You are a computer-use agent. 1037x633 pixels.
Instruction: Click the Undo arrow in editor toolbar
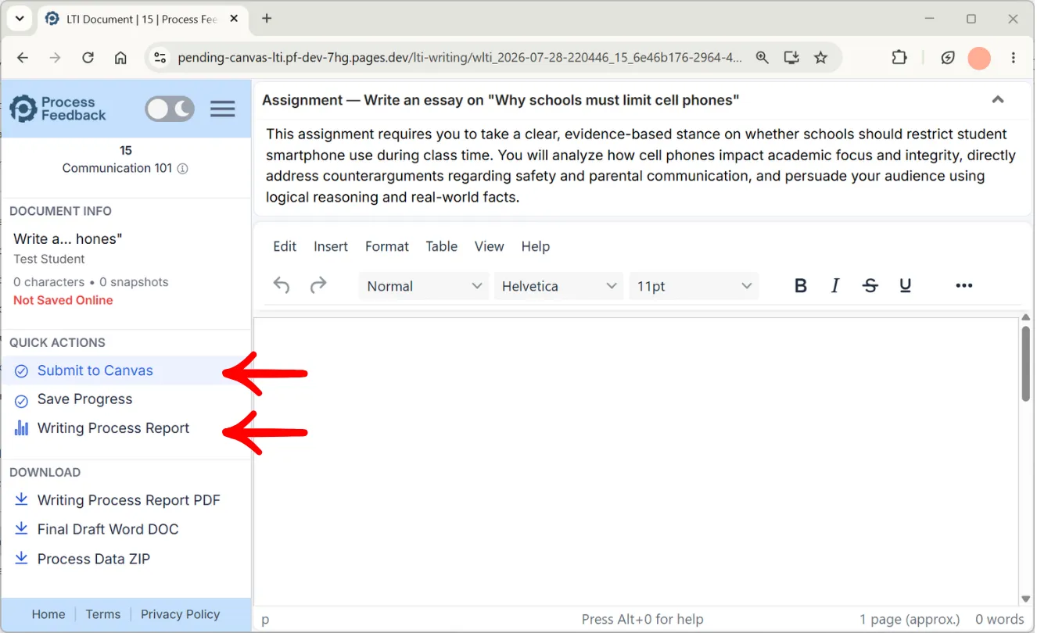pos(282,286)
